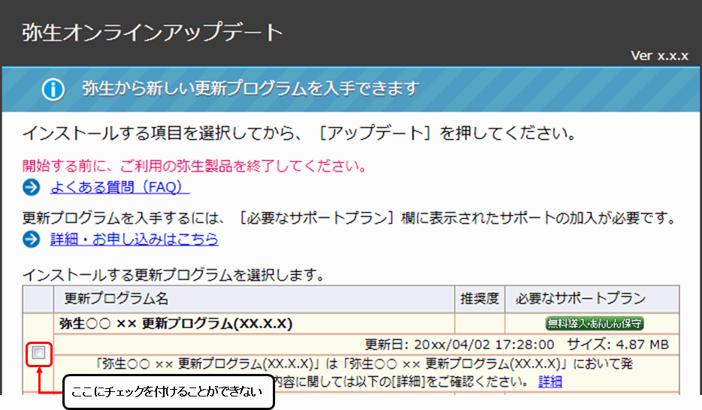Click the インストールする更新プログラムを選択します text
The width and height of the screenshot is (702, 410).
click(x=174, y=275)
